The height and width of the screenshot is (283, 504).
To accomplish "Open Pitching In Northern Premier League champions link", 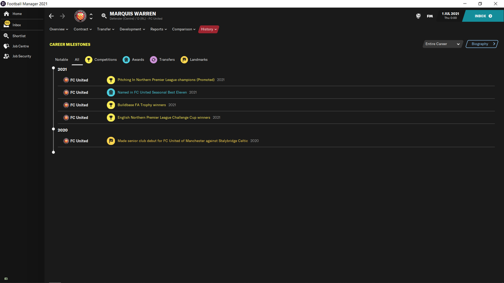I will pyautogui.click(x=166, y=80).
